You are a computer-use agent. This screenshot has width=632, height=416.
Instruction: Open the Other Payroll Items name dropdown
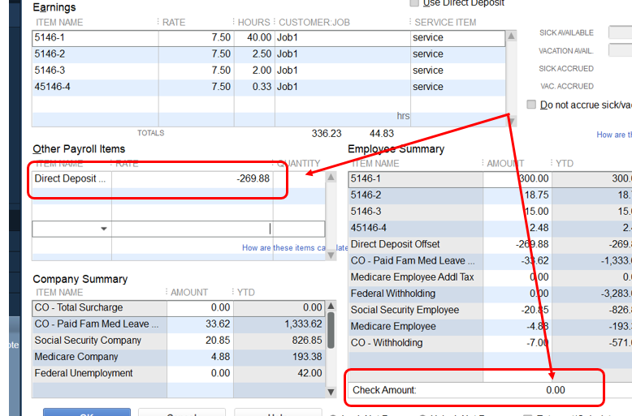coord(104,229)
